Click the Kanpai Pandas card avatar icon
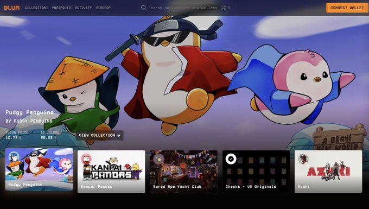The height and width of the screenshot is (209, 369). pyautogui.click(x=86, y=159)
